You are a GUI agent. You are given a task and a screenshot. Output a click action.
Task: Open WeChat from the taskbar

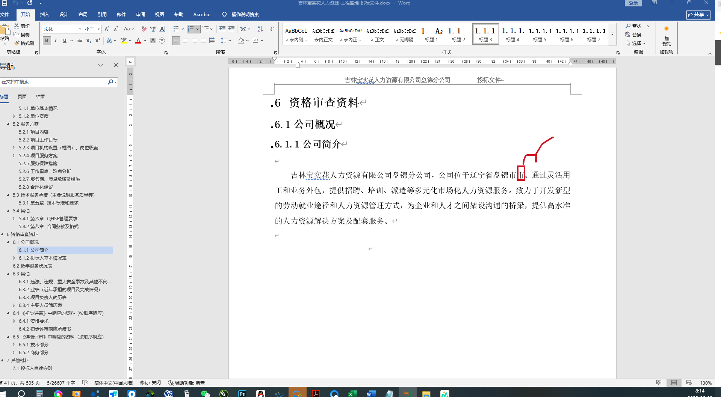205,393
